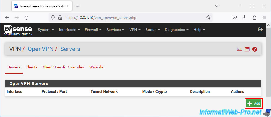Image resolution: width=271 pixels, height=117 pixels.
Task: Click the pfSense logout icon
Action: pos(260,29)
